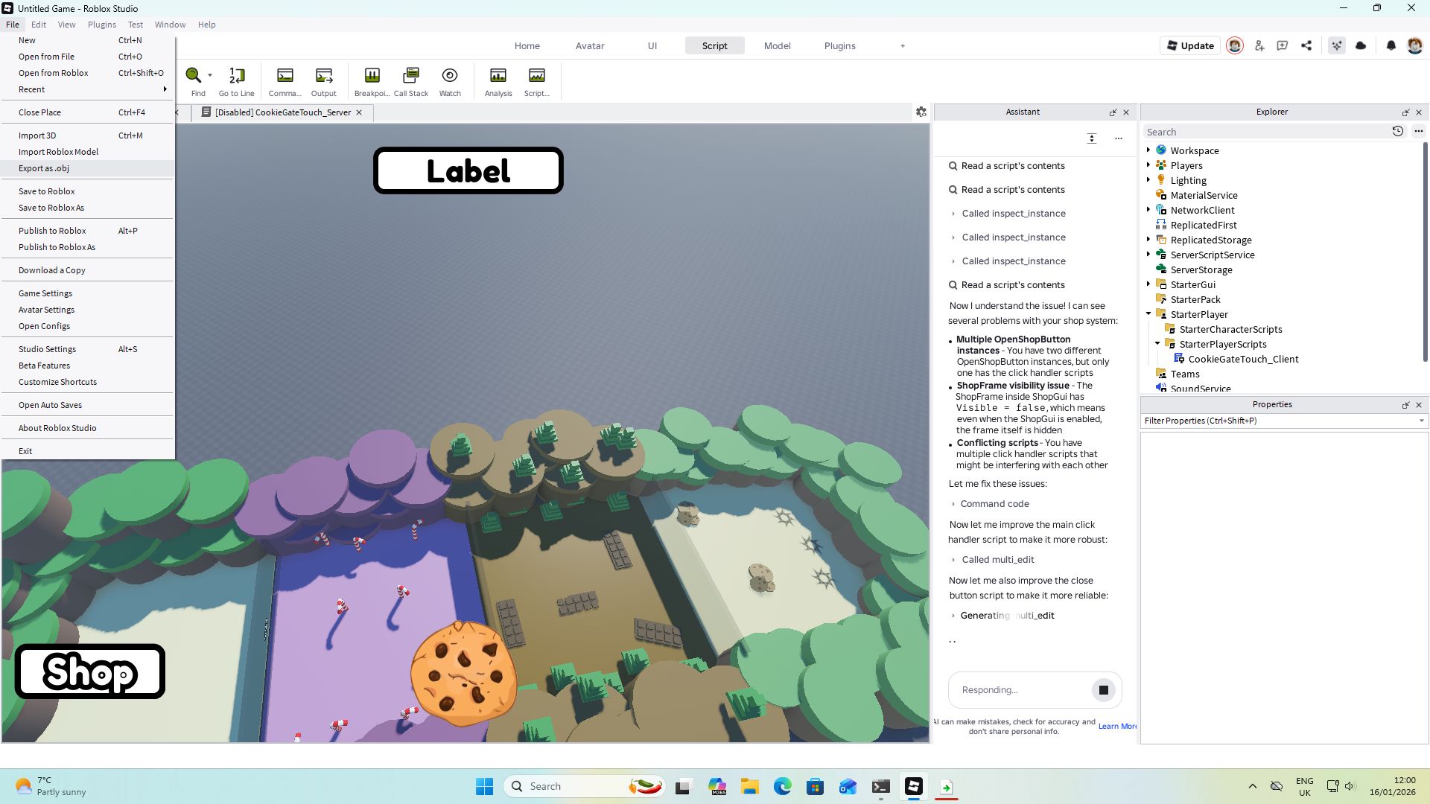Expand the Workspace tree item

[x=1148, y=150]
